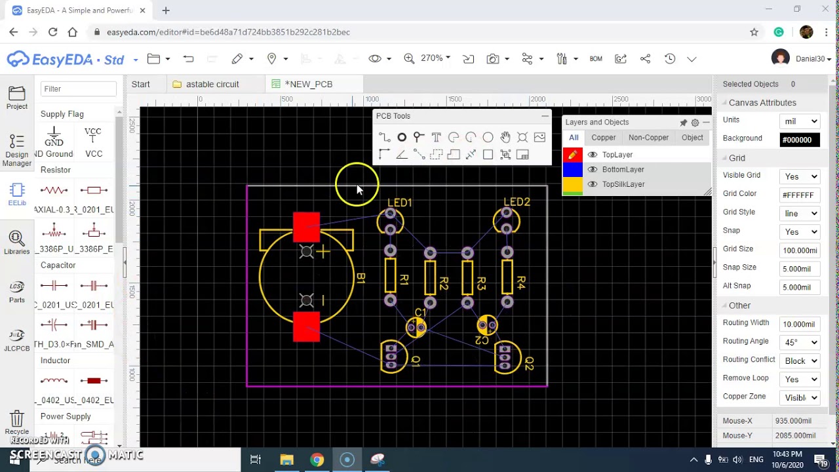Open the LCSC Parts sidebar item
The image size is (839, 472).
[17, 291]
